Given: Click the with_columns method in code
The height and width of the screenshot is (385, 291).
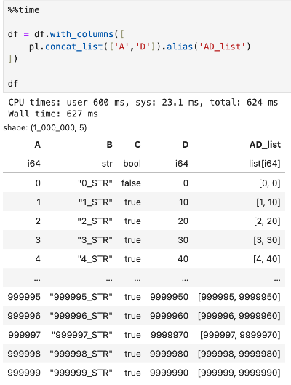Looking at the screenshot, I should pos(81,34).
